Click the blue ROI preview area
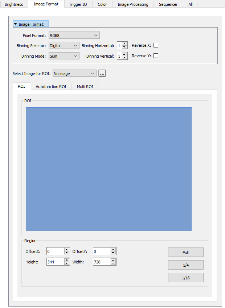The width and height of the screenshot is (225, 308). tap(109, 169)
